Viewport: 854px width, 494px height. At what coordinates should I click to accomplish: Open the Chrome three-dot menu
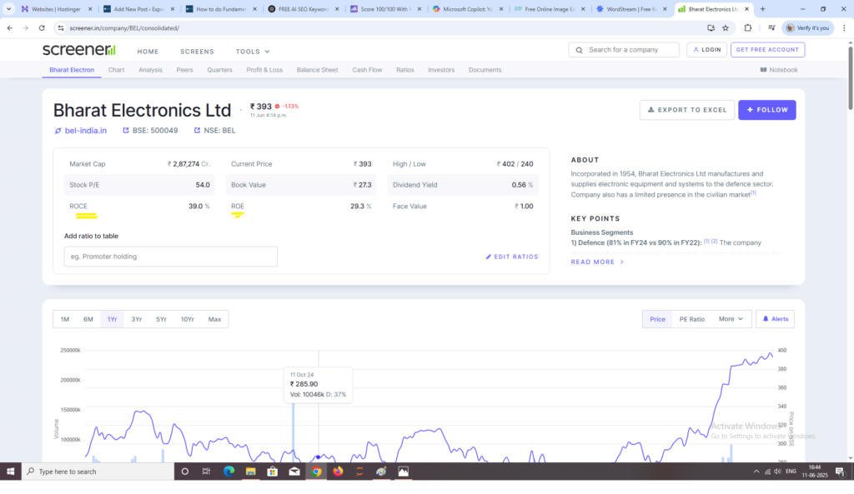(844, 27)
